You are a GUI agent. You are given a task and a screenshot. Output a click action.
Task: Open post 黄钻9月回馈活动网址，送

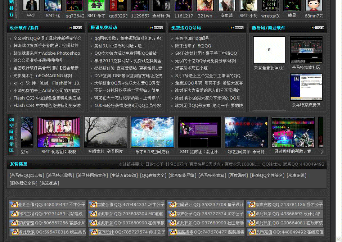coord(118,46)
